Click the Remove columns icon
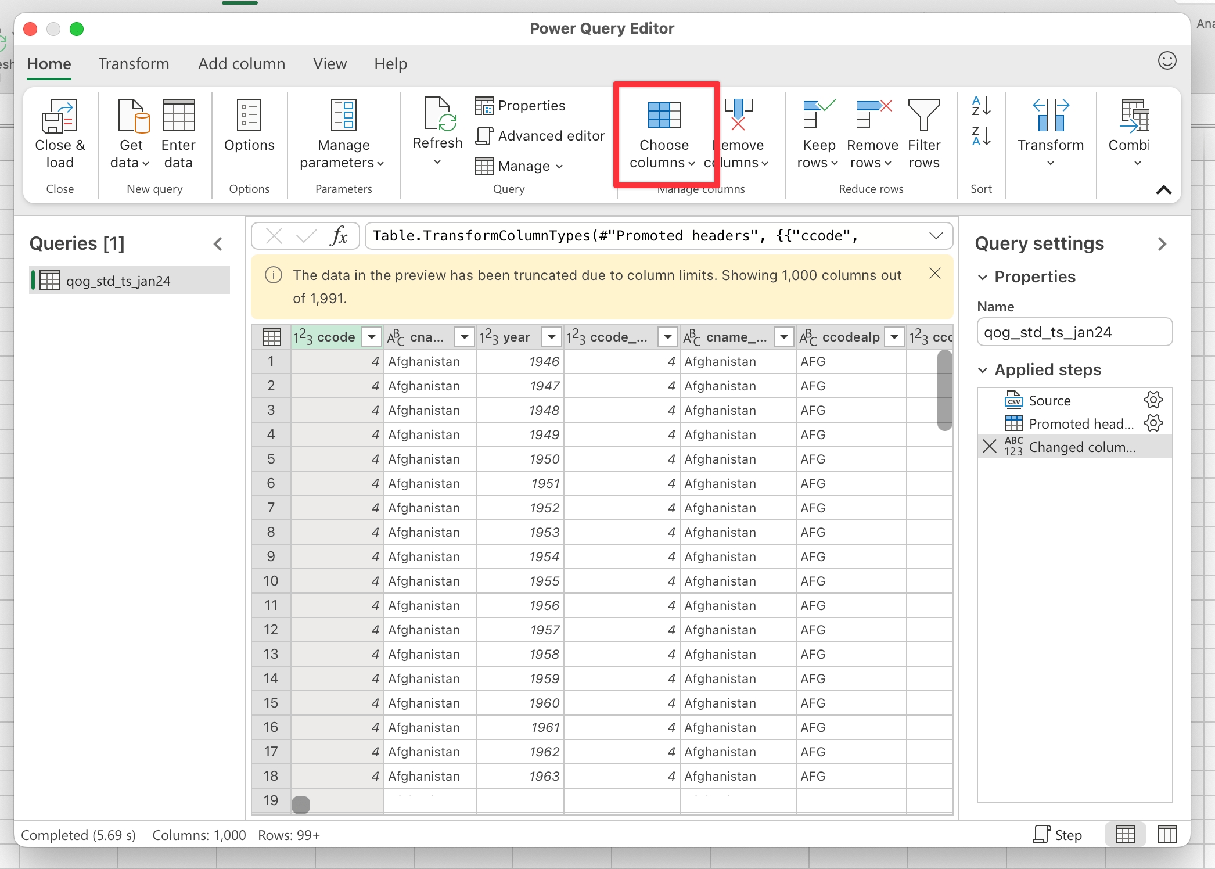Screen dimensions: 1215x869 [738, 114]
